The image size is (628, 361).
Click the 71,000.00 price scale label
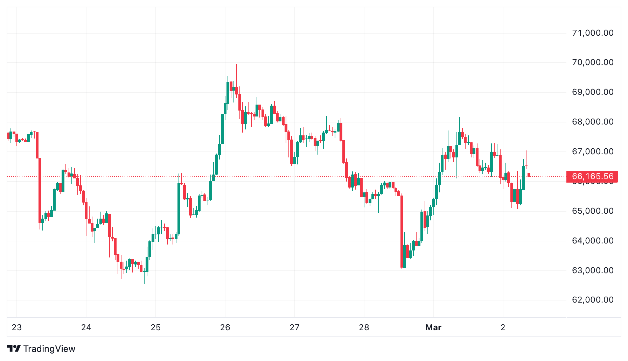coord(593,33)
